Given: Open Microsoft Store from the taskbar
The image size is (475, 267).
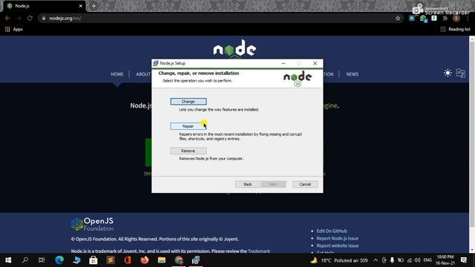Looking at the screenshot, I should point(94,260).
